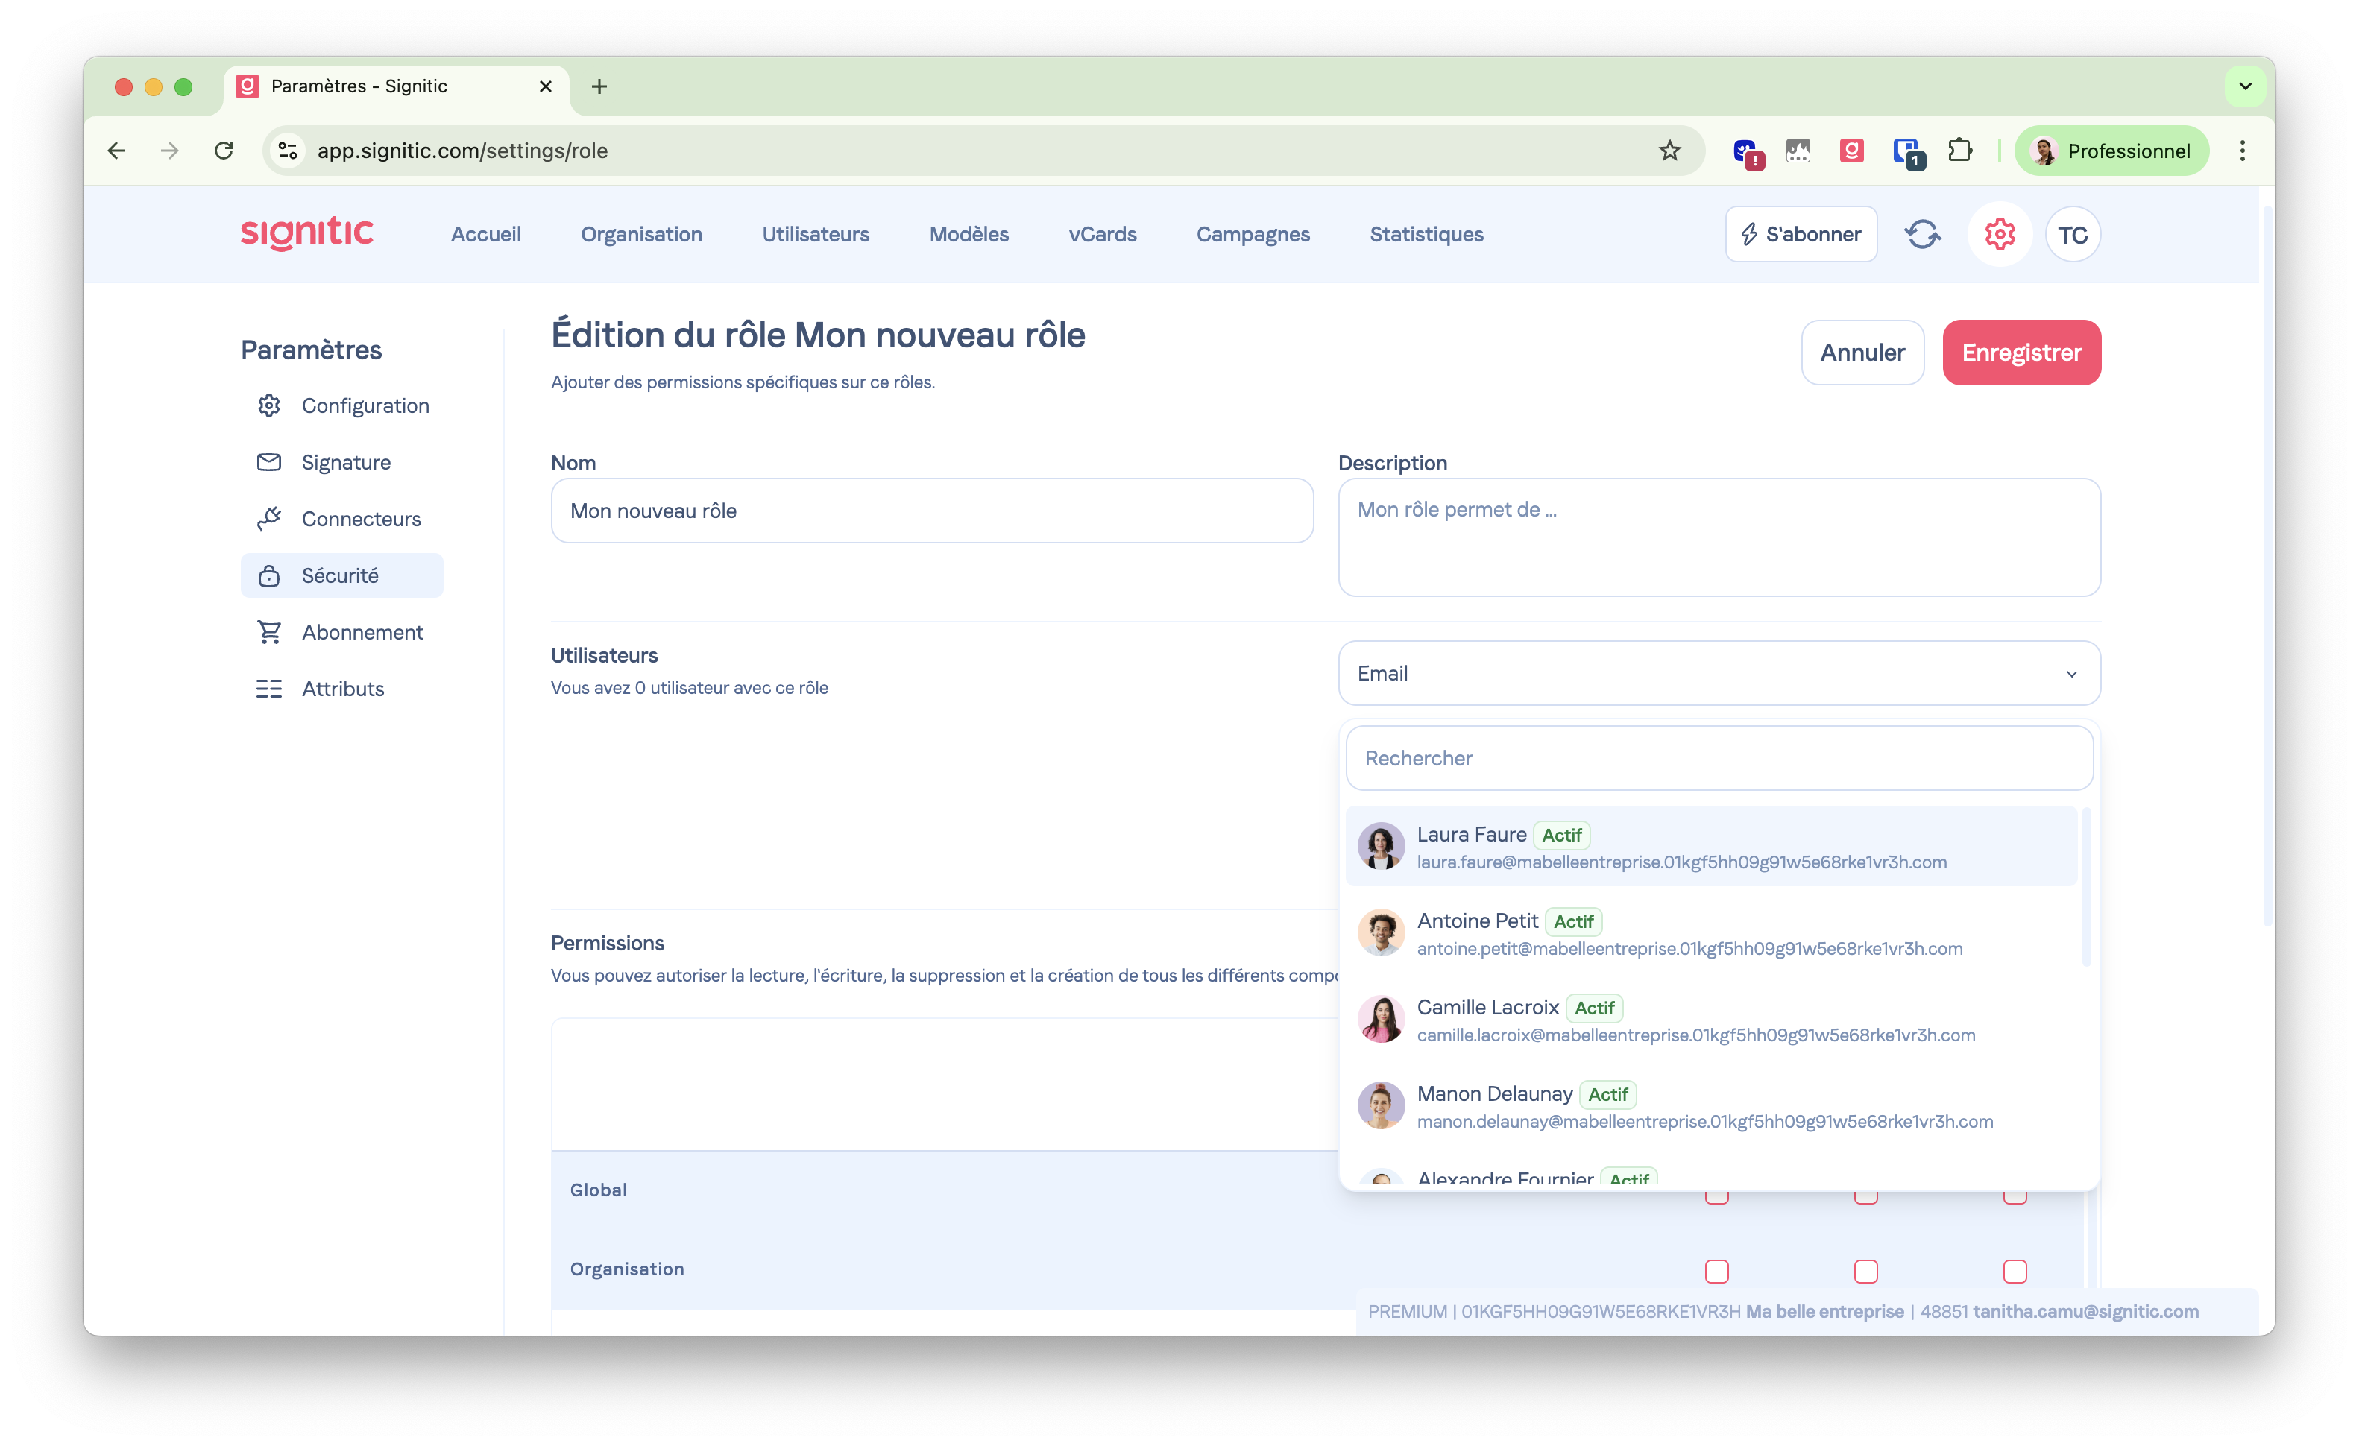
Task: Expand browser tab search chevron
Action: (x=2245, y=86)
